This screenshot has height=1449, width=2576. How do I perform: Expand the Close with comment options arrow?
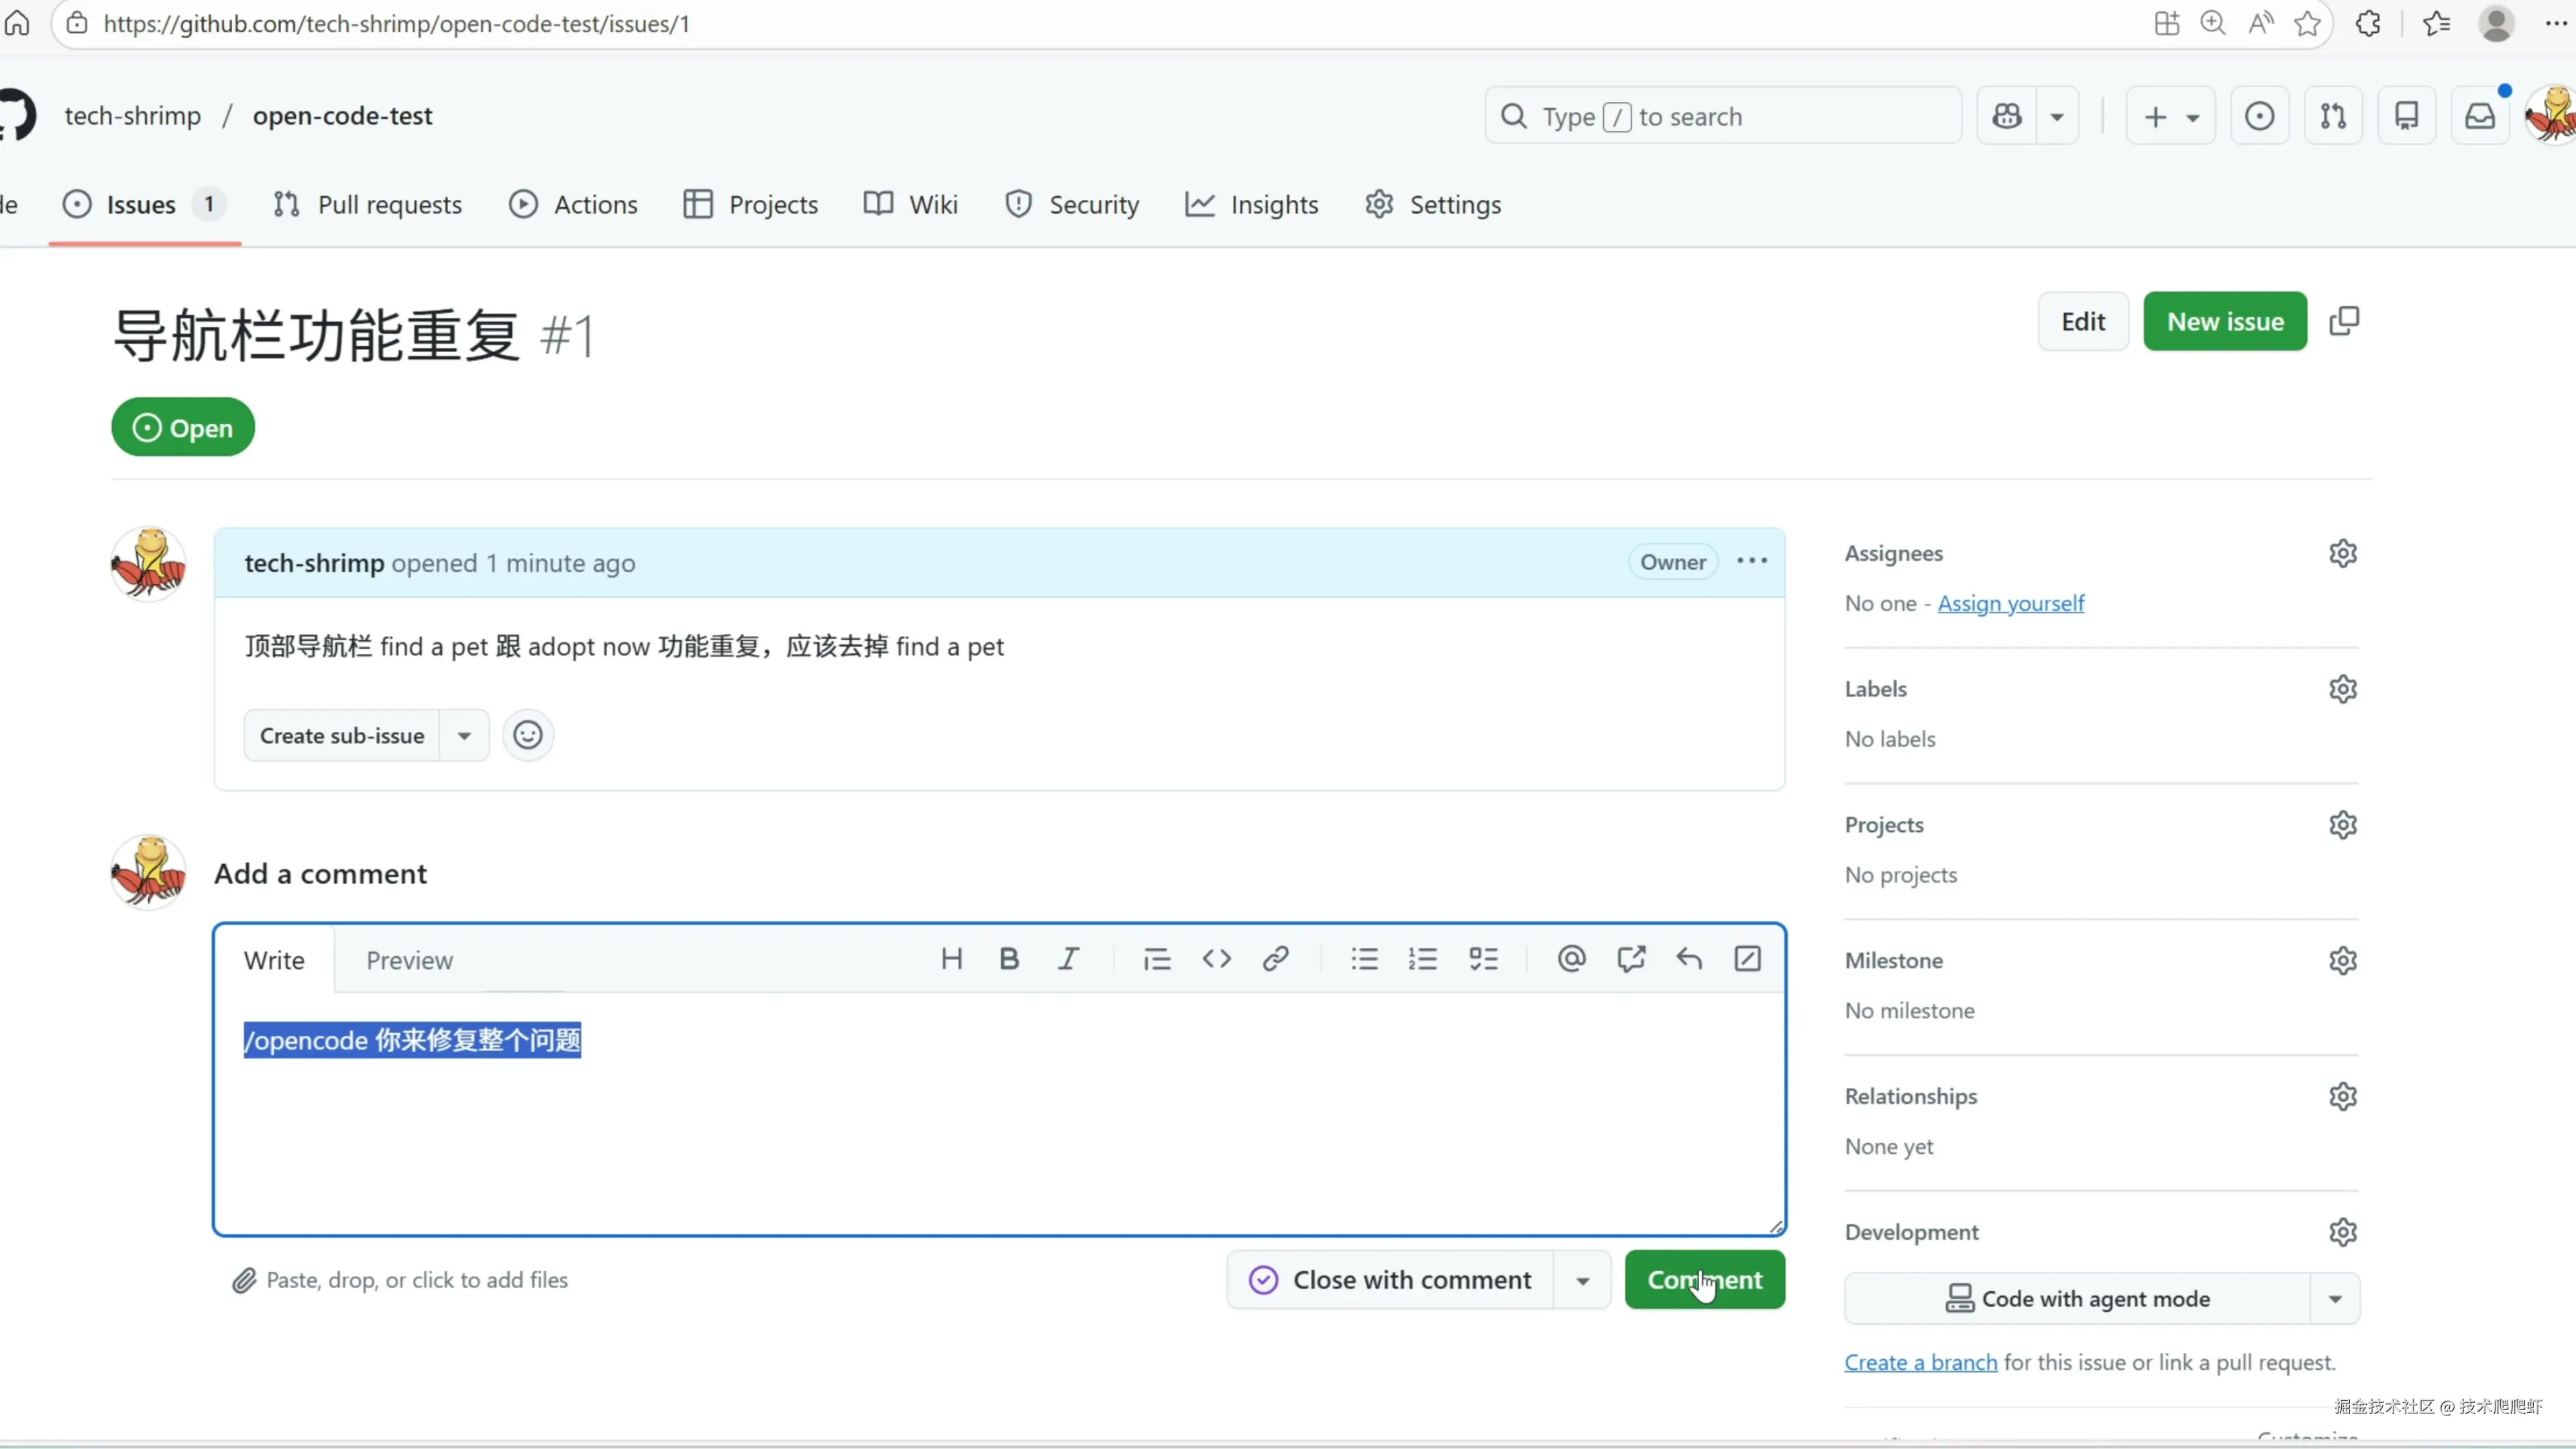click(1582, 1280)
